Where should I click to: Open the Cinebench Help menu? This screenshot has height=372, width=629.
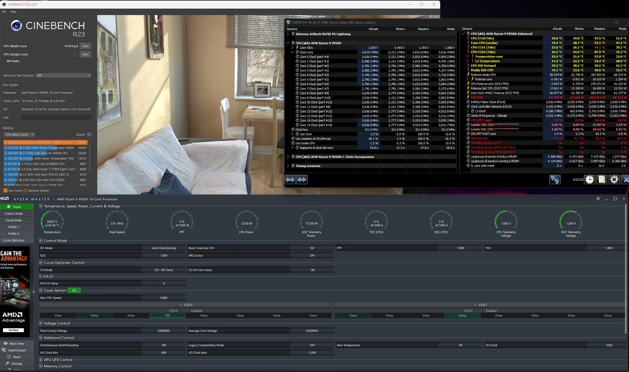point(13,11)
